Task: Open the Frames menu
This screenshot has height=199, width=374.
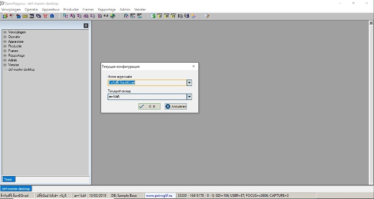Action: click(x=88, y=10)
